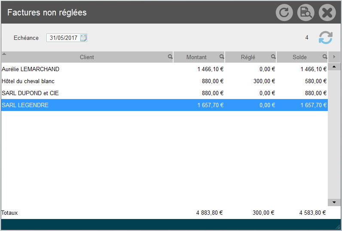
Task: Sort by the Client column header
Action: pos(87,57)
